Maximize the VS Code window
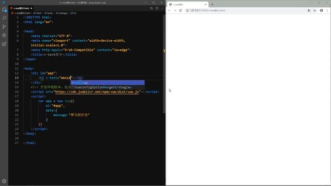 154,3
